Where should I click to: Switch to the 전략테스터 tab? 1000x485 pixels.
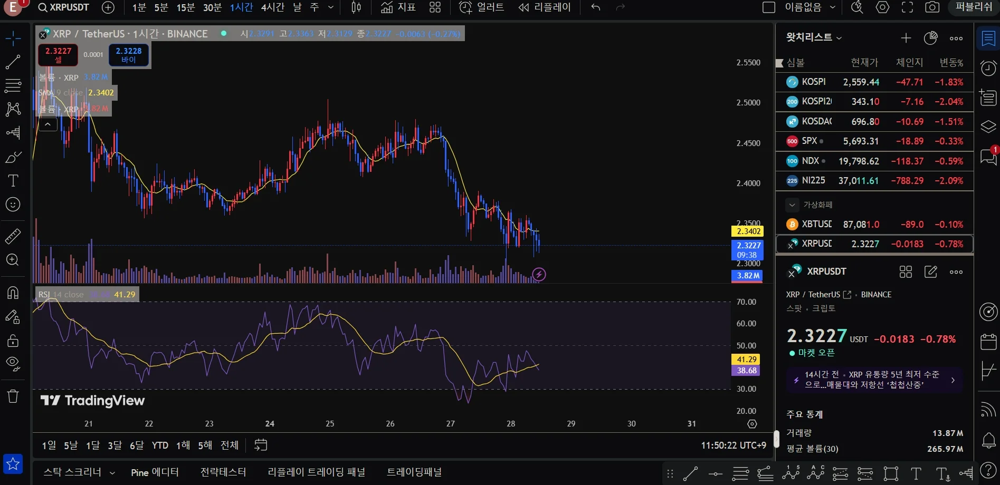(223, 472)
